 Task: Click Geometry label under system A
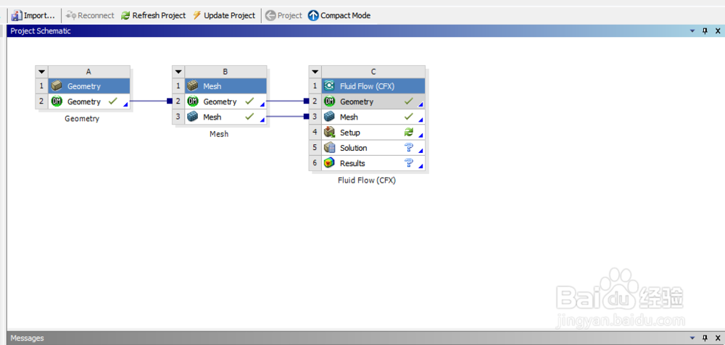(x=82, y=118)
